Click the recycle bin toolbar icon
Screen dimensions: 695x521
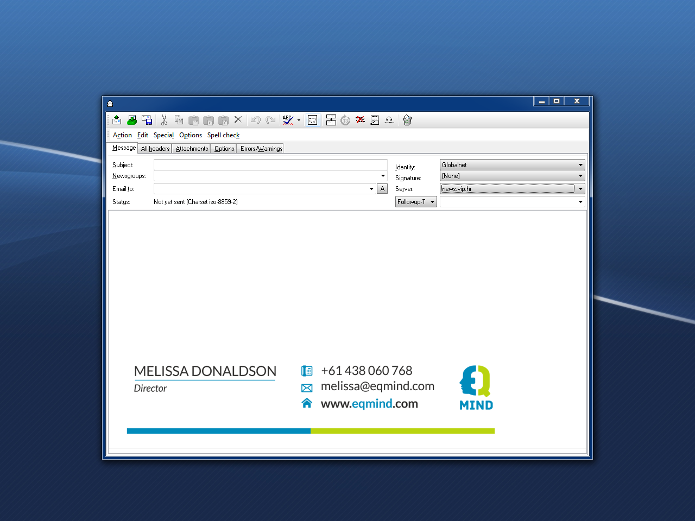pos(407,120)
